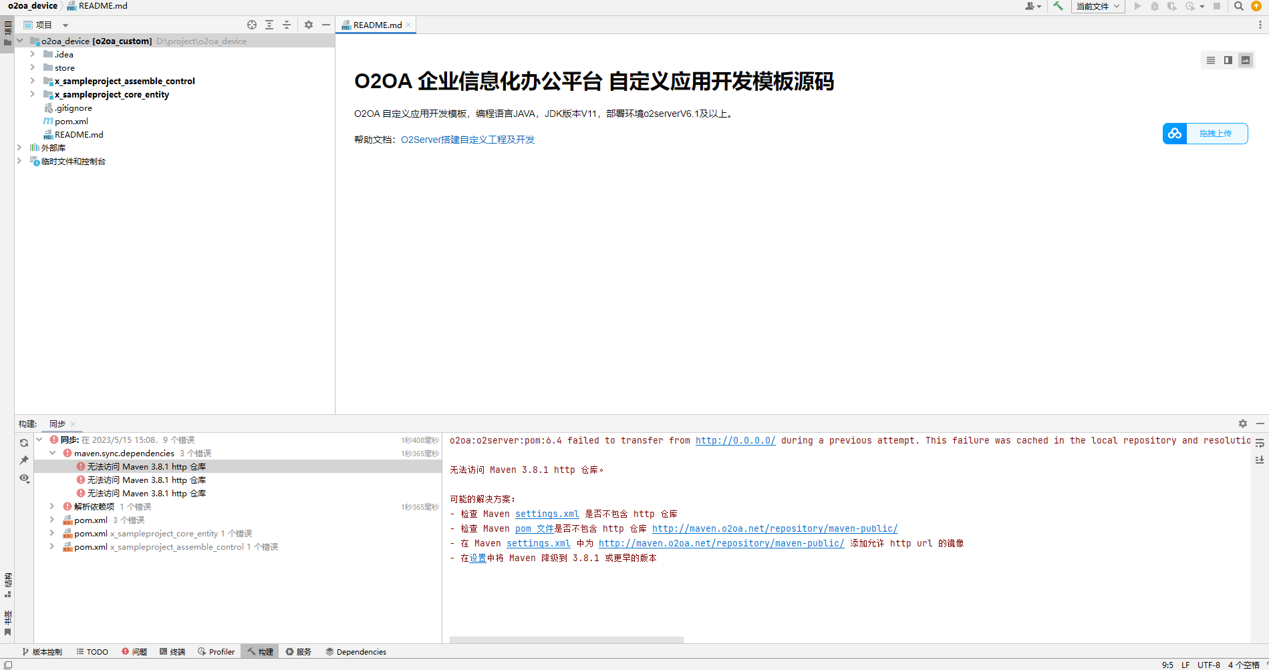Screen dimensions: 1269x670
Task: Open the Profiler run dropdown arrow
Action: [x=1202, y=6]
